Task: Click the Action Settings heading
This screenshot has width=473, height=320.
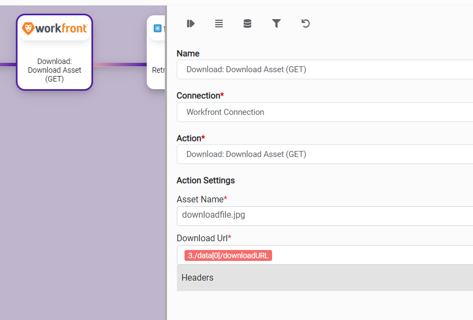Action: [206, 181]
